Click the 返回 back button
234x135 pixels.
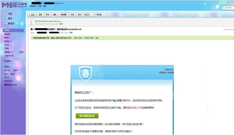tap(32, 15)
